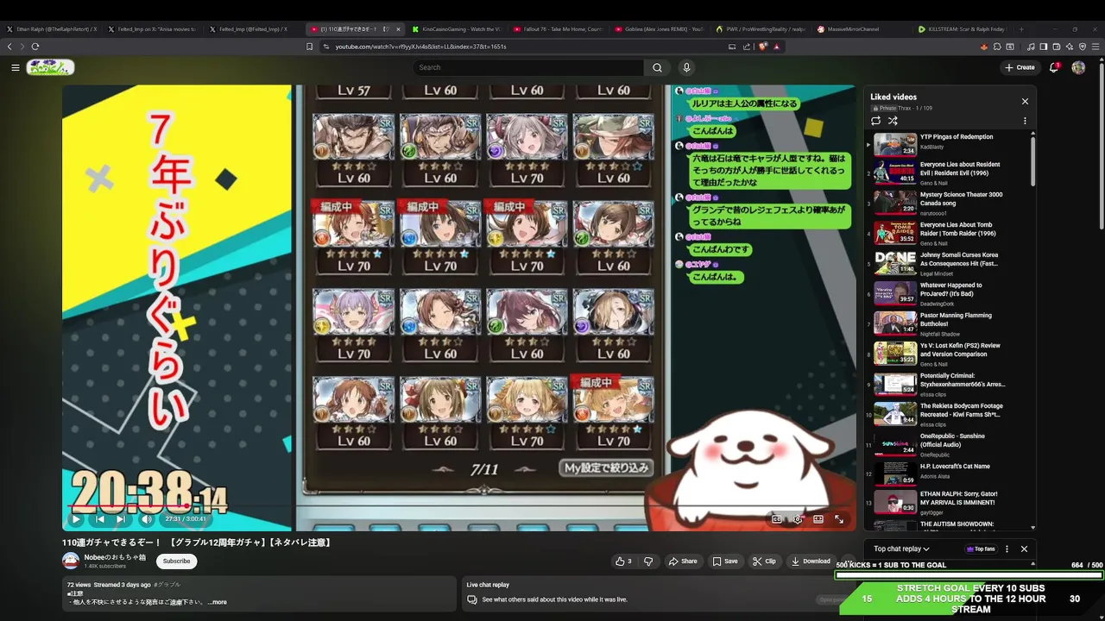This screenshot has height=621, width=1105.
Task: Focus the YouTube search field
Action: (x=528, y=67)
